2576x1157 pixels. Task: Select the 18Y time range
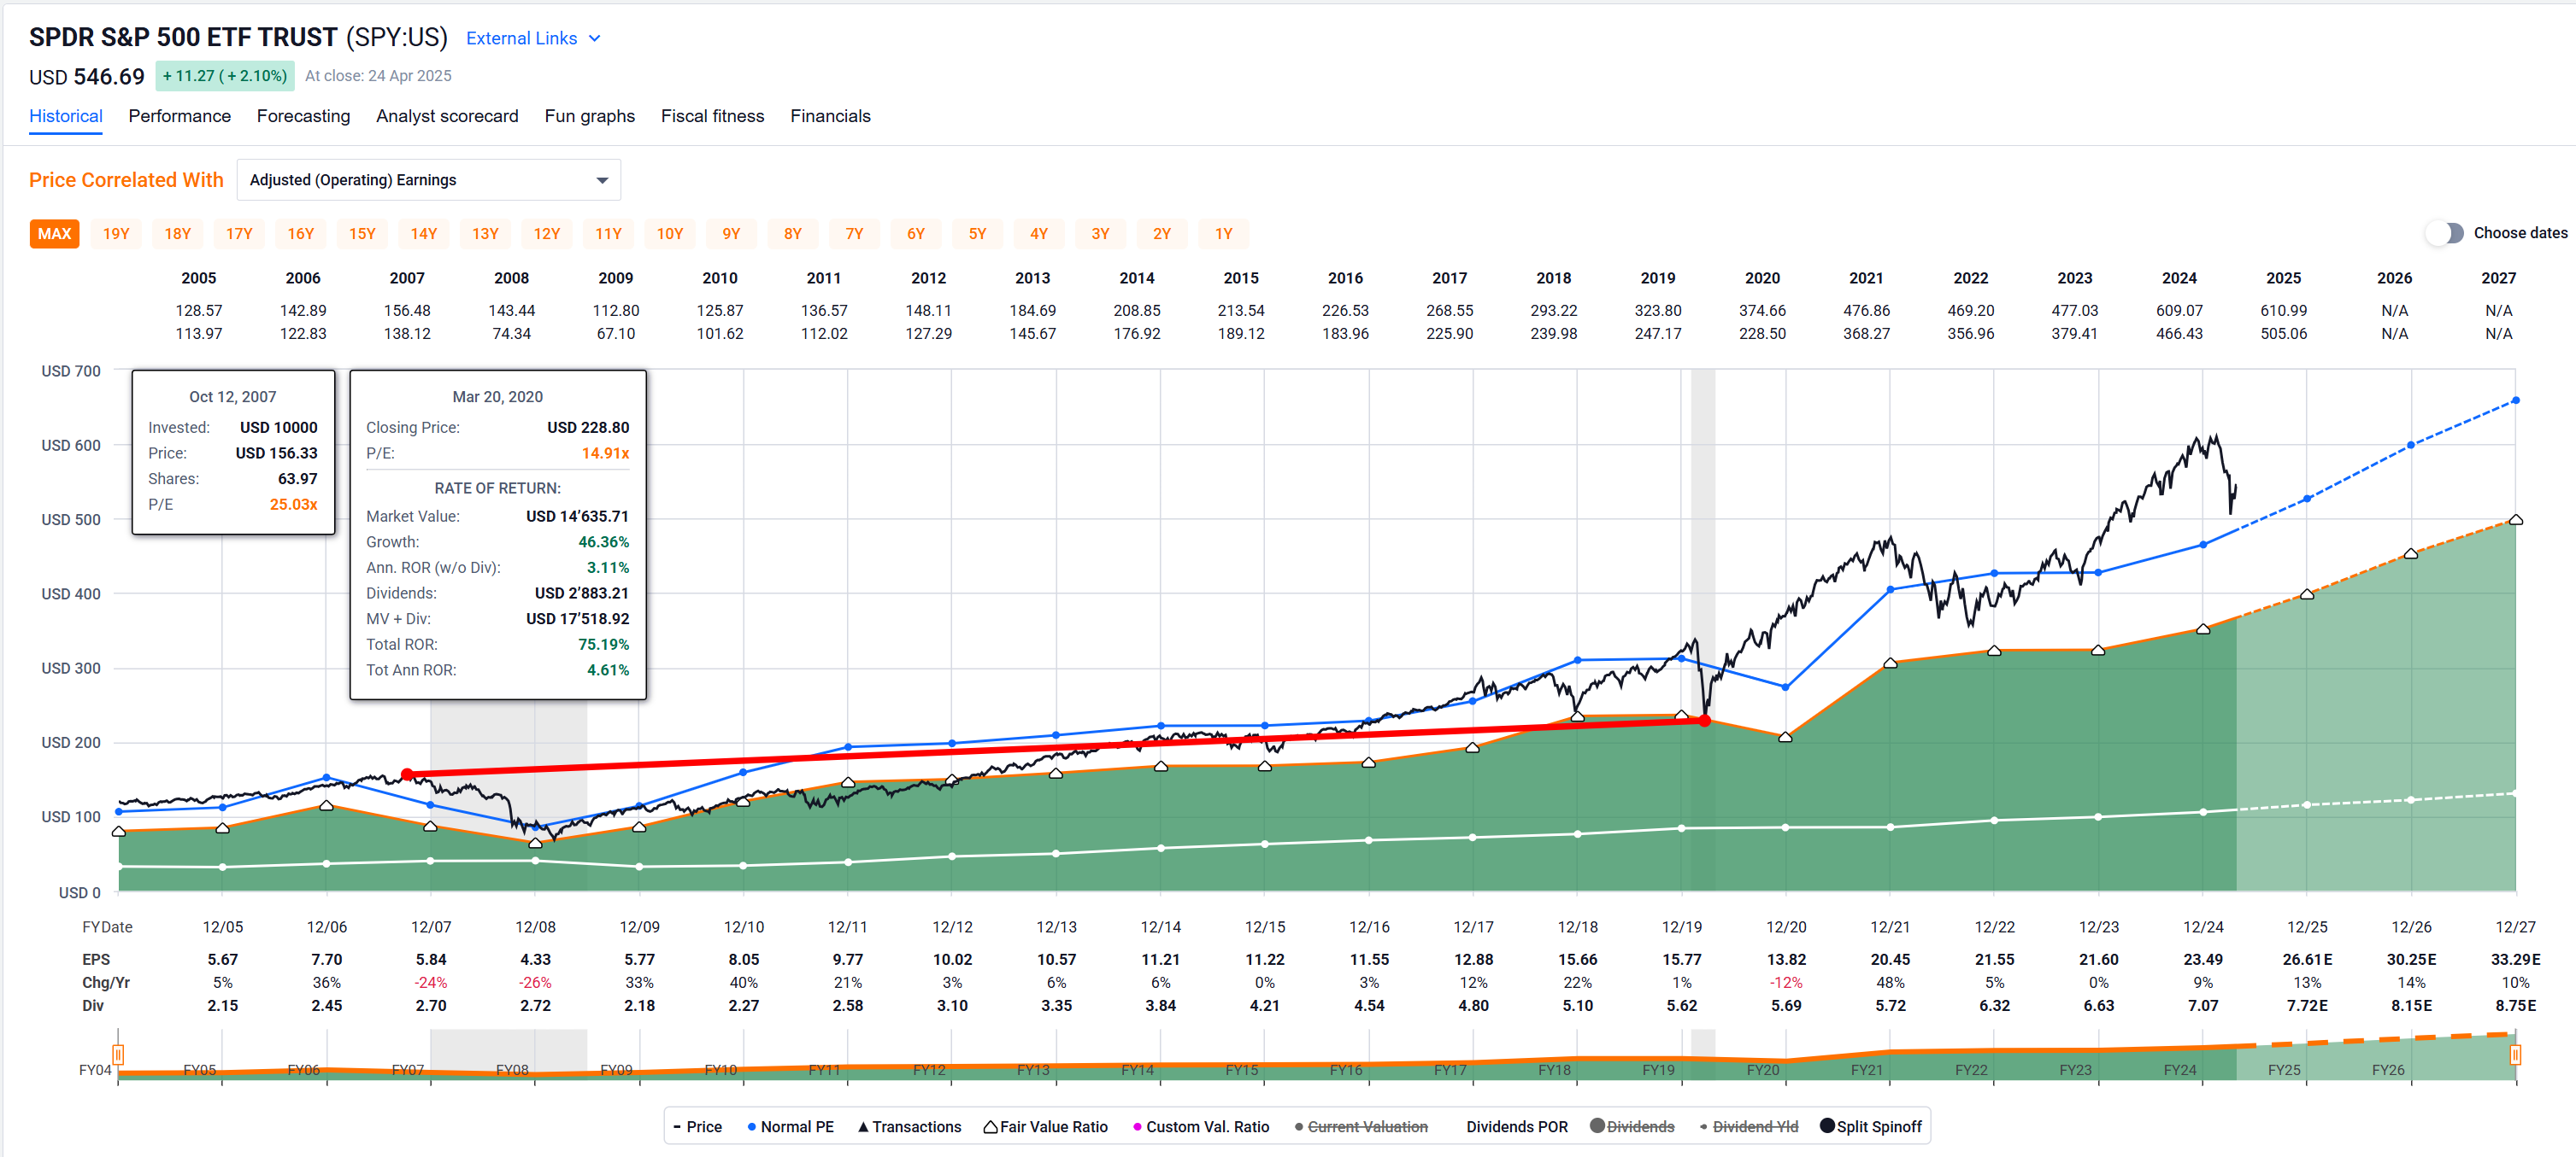(178, 234)
